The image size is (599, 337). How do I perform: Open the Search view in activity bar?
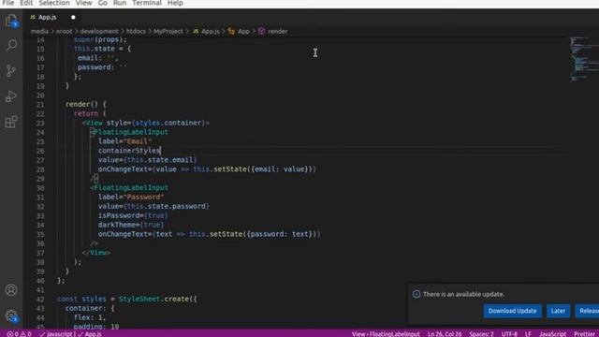click(11, 45)
